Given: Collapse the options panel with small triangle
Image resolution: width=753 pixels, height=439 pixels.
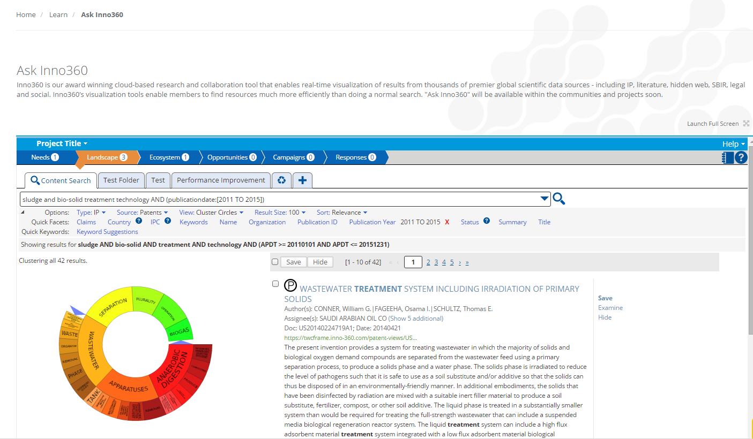Looking at the screenshot, I should click(23, 213).
